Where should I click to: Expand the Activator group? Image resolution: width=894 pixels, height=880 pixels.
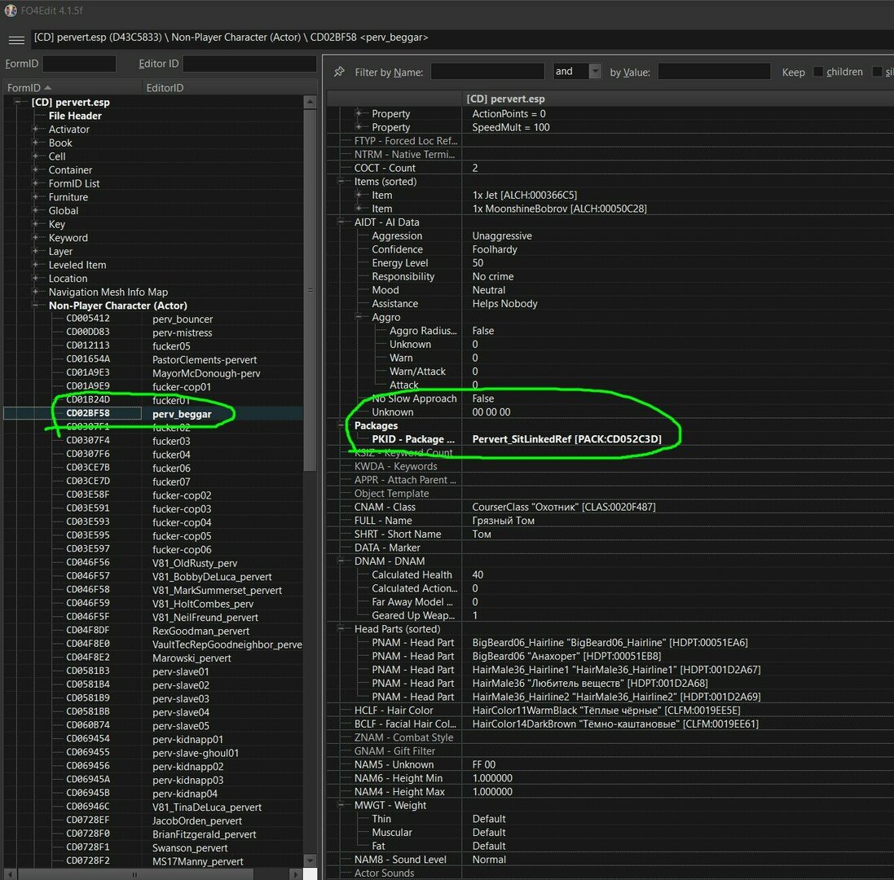[x=35, y=130]
